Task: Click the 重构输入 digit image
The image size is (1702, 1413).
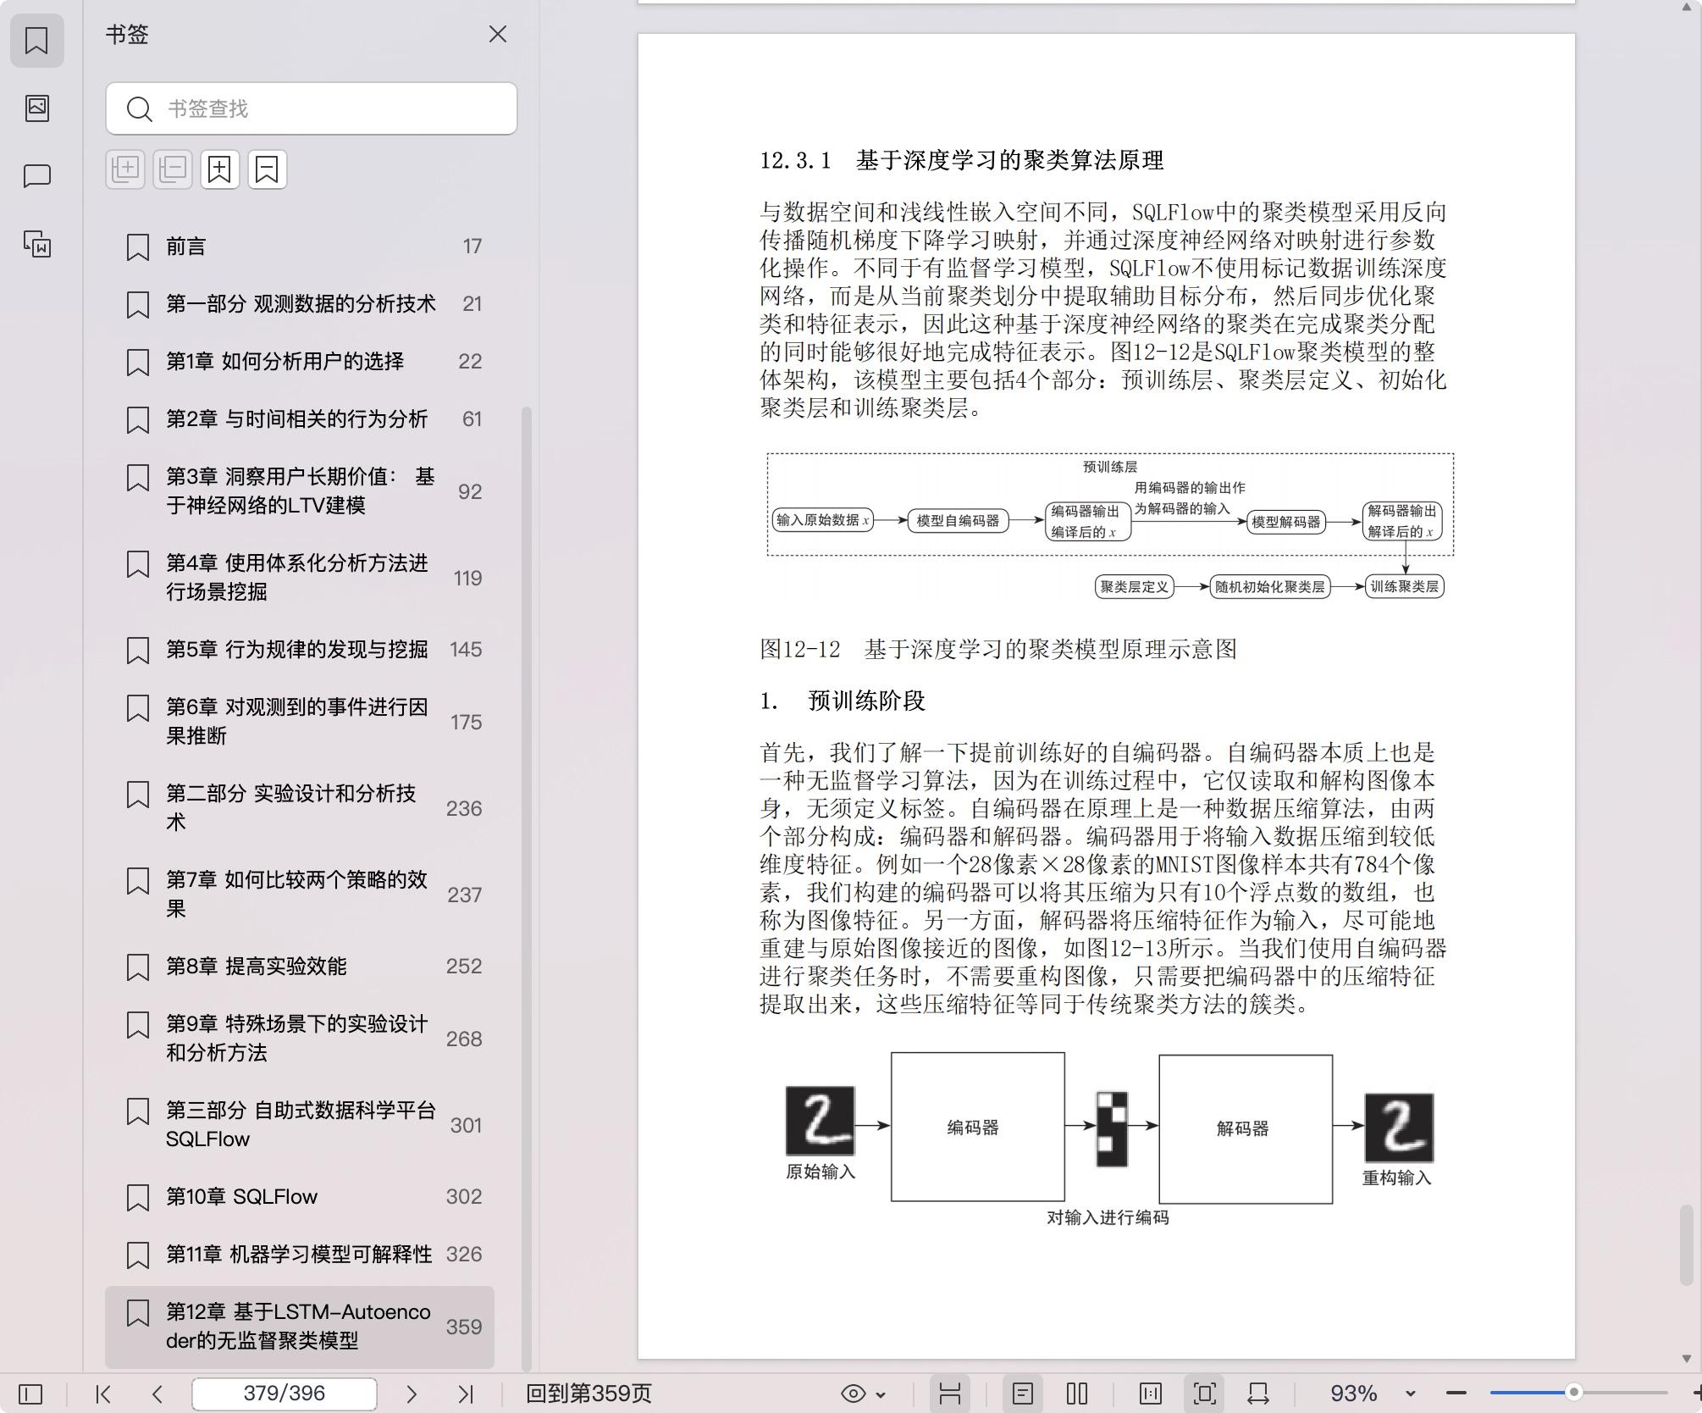Action: [x=1400, y=1128]
